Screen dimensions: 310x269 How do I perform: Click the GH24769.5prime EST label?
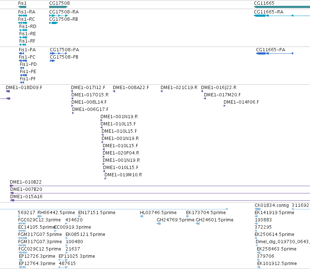175,220
